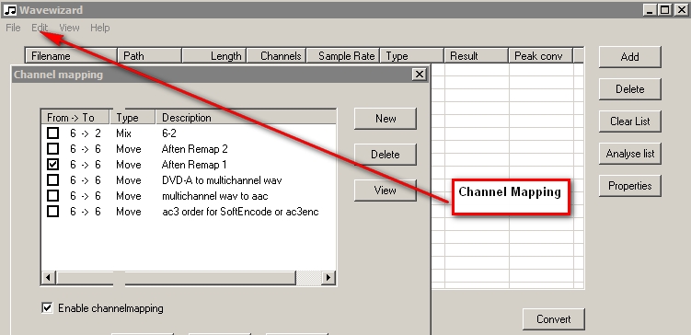
Task: Click the mapping list horizontal scrollbar thumb
Action: pos(177,278)
